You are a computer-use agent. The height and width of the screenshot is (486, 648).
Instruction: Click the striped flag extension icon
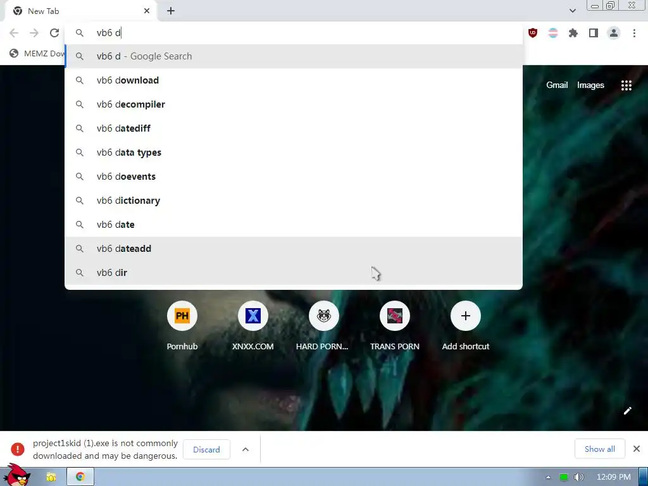point(553,33)
